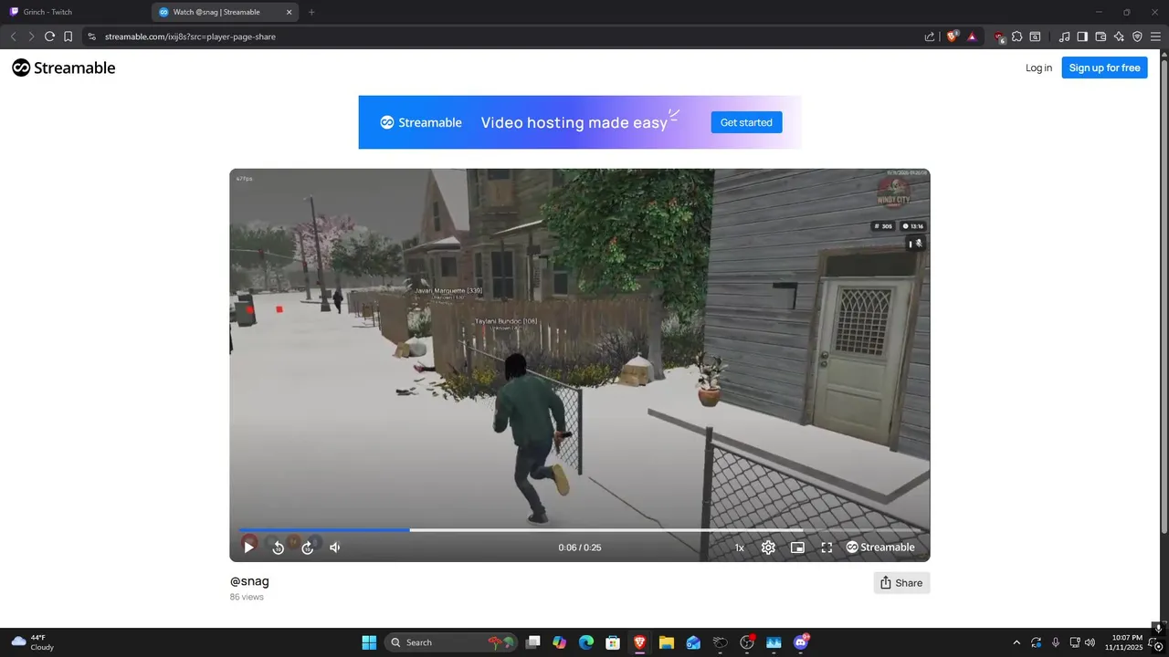Bookmark this page
1169x657 pixels.
pyautogui.click(x=68, y=36)
